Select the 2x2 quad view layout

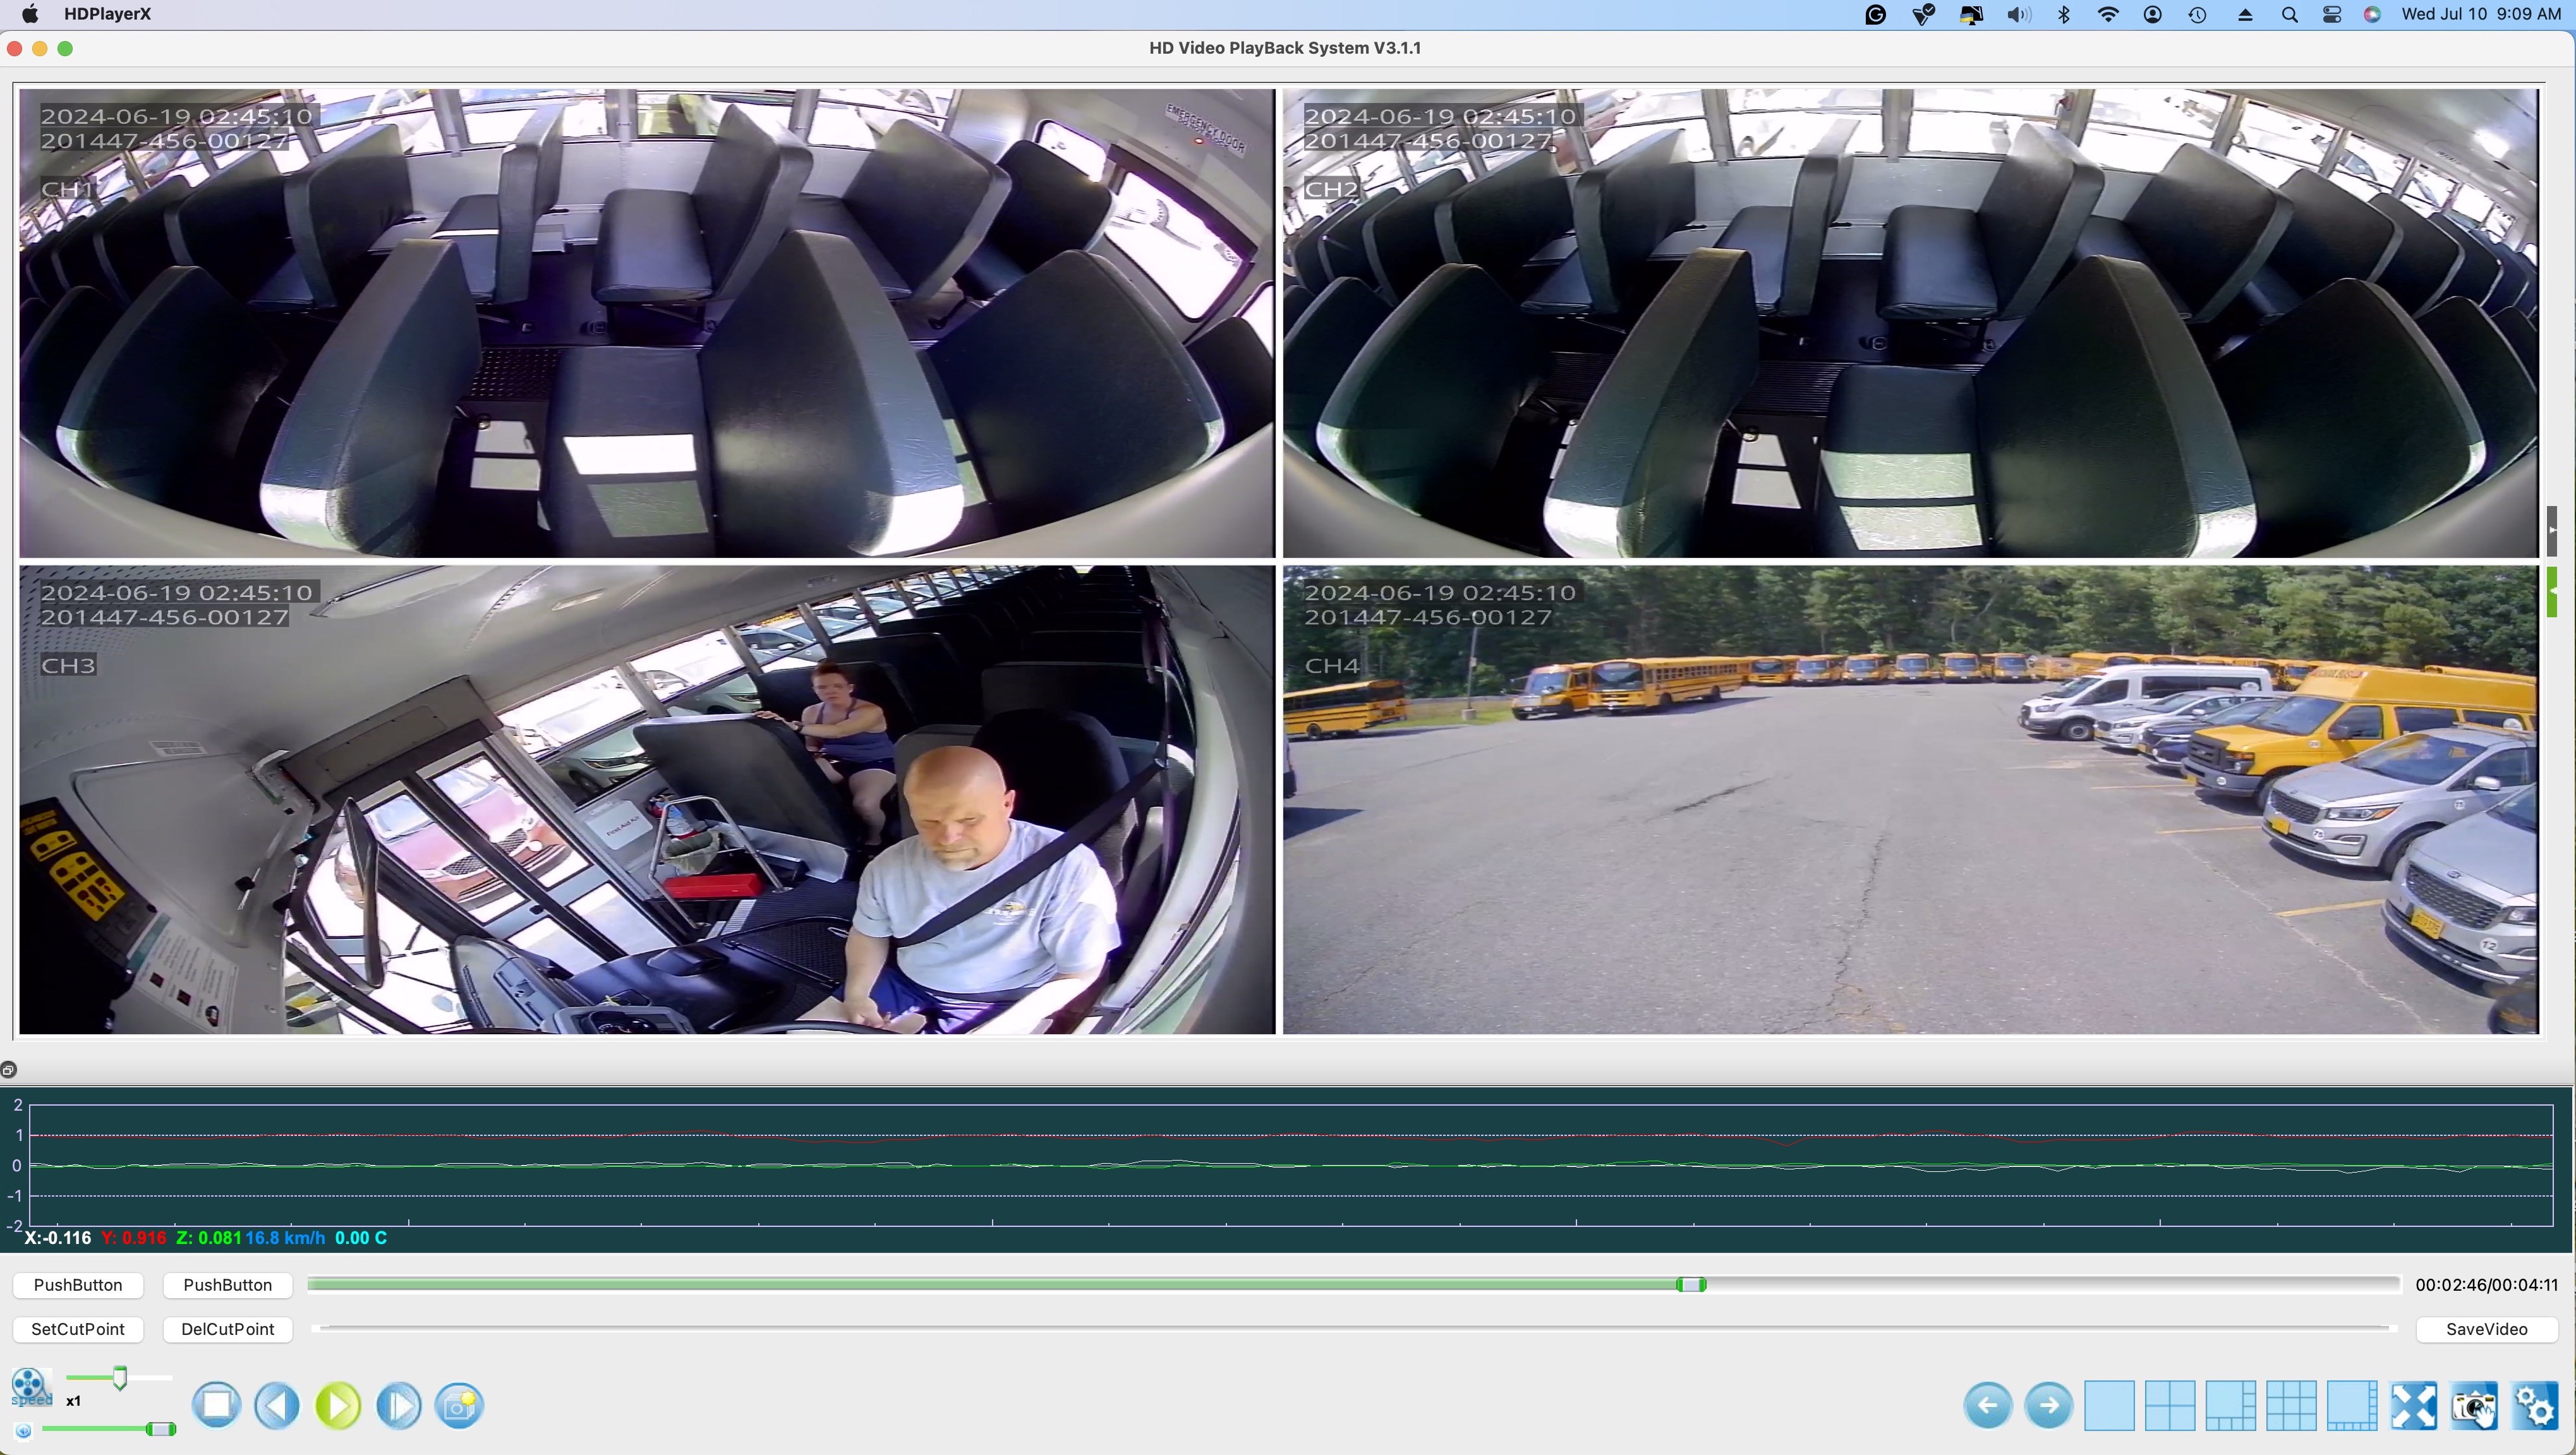pos(2170,1405)
